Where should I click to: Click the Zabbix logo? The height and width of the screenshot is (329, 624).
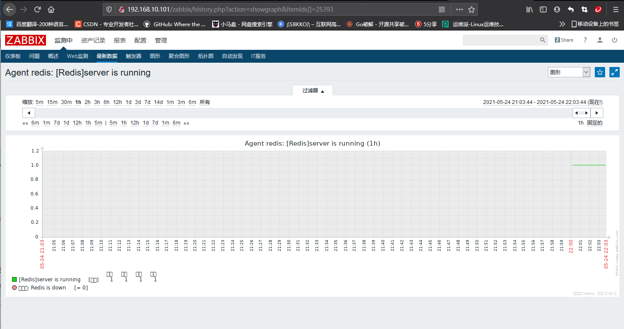(x=25, y=40)
